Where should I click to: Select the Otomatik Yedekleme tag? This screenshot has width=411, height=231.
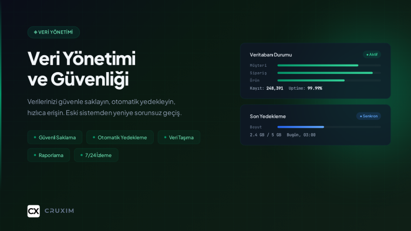120,137
